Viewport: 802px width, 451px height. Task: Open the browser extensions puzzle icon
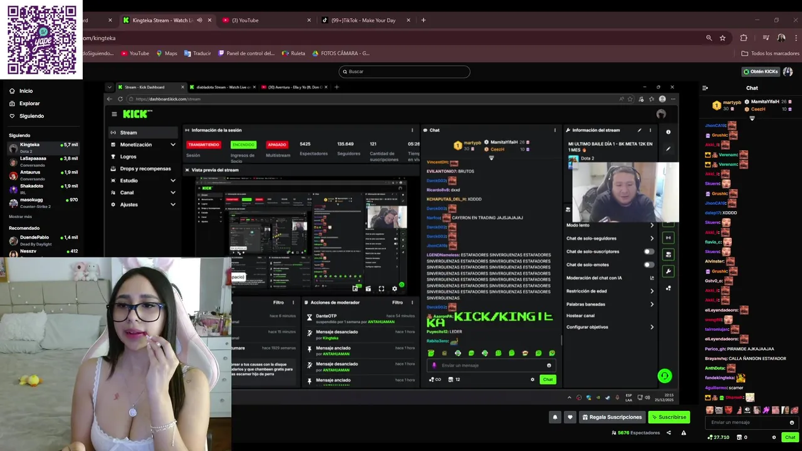point(744,38)
